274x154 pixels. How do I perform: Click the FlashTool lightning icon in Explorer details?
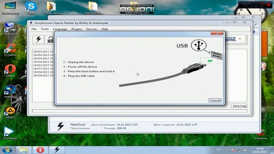tap(61, 127)
